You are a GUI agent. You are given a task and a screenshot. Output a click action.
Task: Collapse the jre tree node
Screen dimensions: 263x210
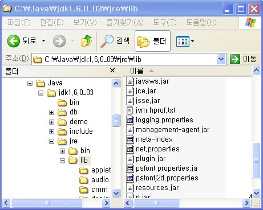51,141
